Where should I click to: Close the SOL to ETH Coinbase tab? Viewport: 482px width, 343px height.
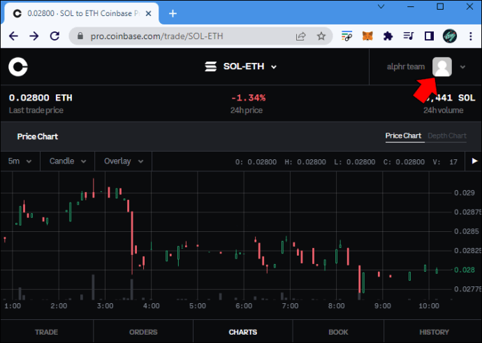tap(148, 13)
